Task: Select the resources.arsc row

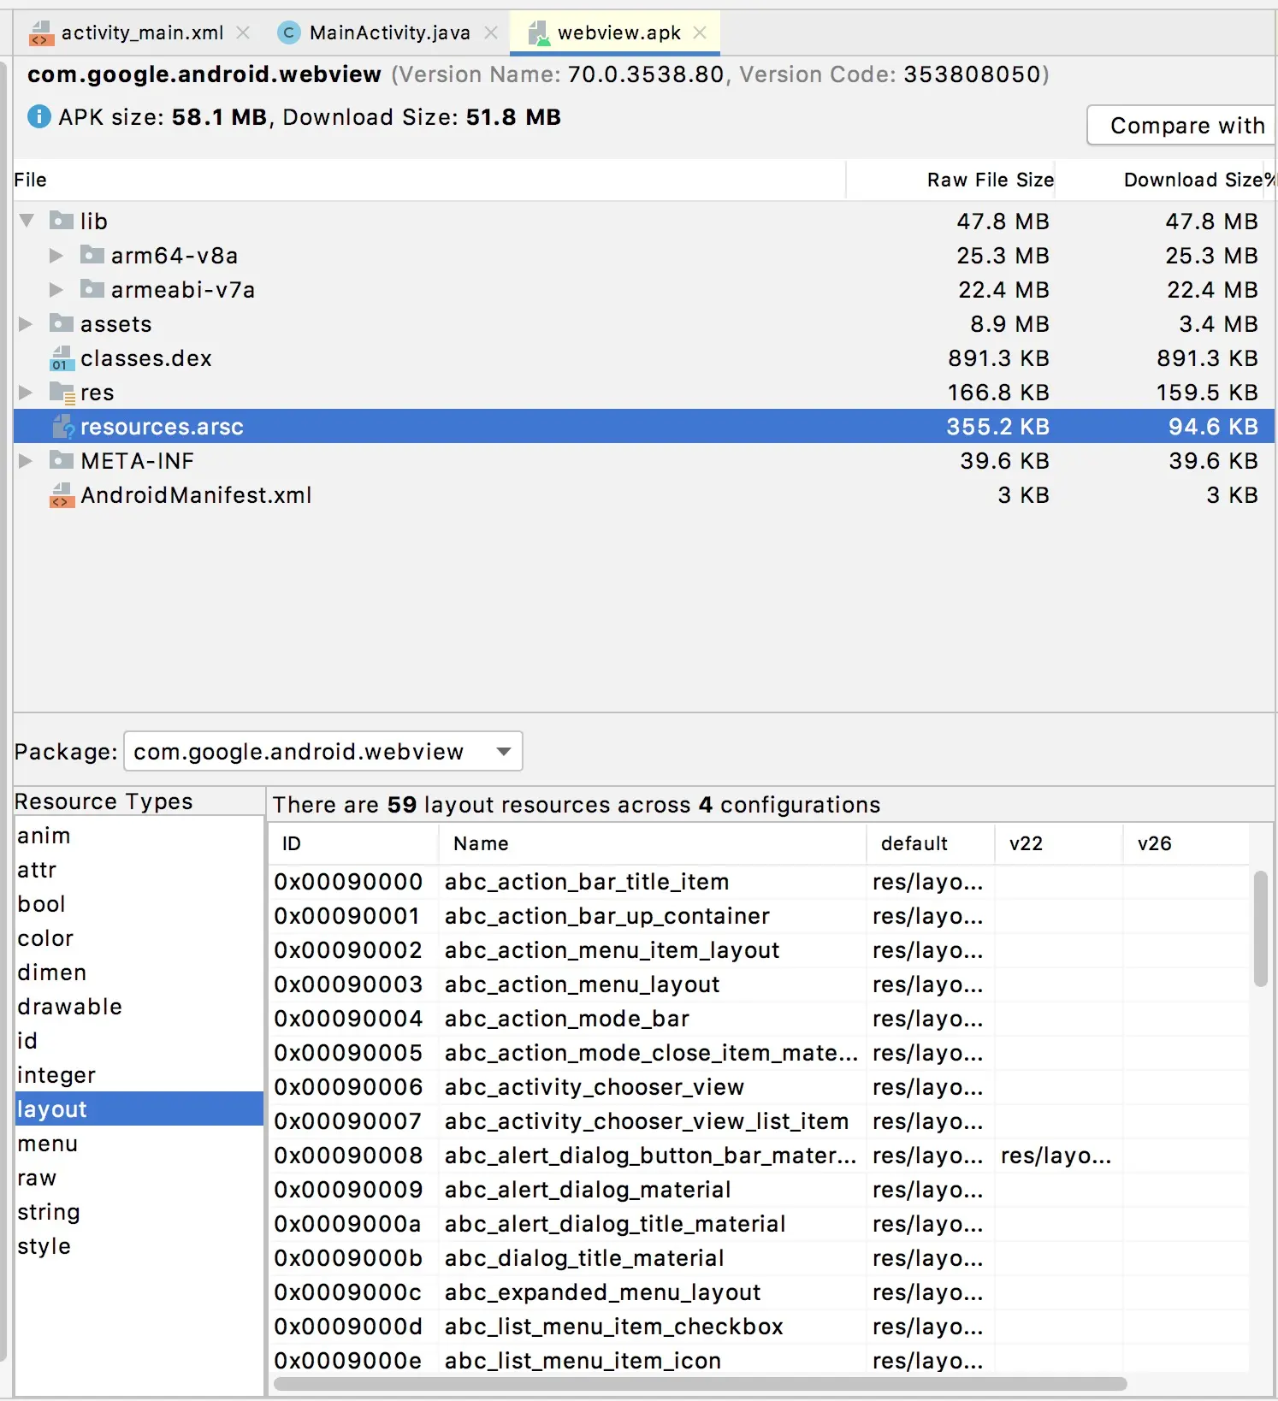Action: 644,427
